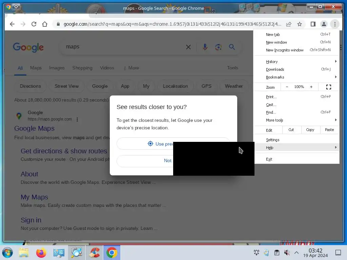The image size is (347, 260).
Task: Switch to the Images search tab
Action: 57,68
